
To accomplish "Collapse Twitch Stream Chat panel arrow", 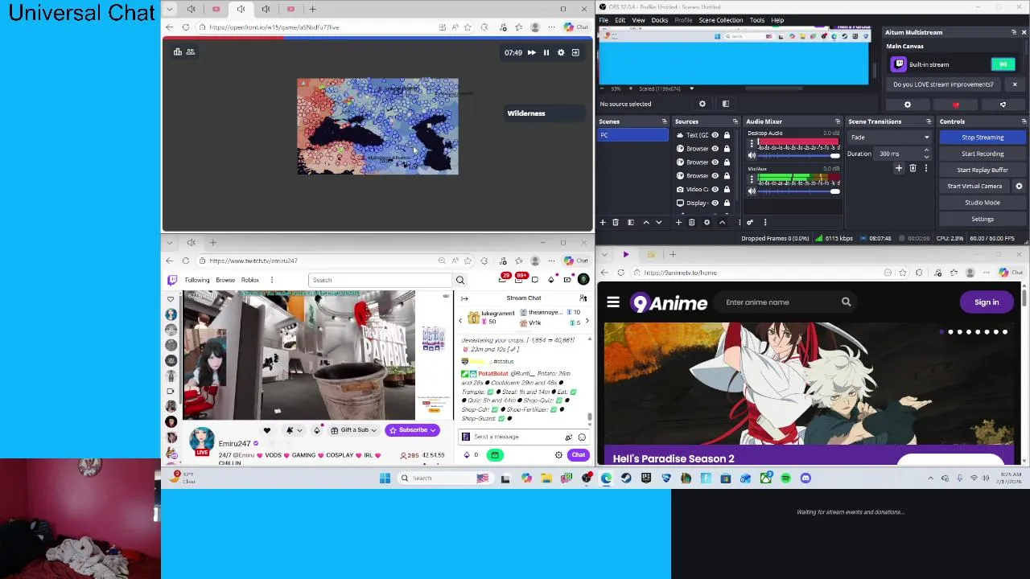I will 464,298.
